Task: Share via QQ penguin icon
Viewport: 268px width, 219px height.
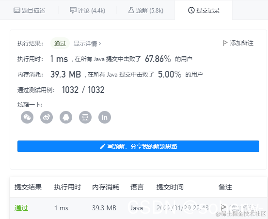Action: click(66, 117)
